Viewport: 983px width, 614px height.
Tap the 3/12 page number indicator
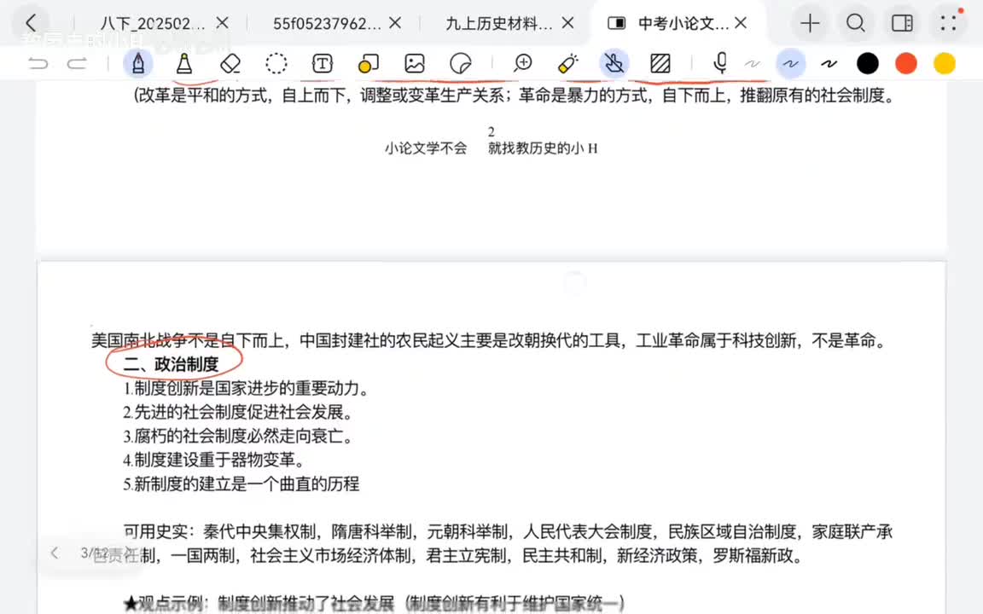point(94,553)
